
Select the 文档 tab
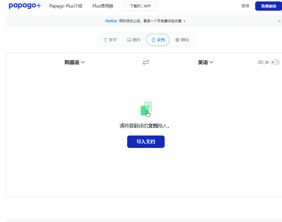[x=158, y=40]
